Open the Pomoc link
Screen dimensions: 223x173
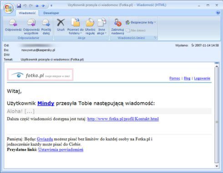pyautogui.click(x=175, y=78)
